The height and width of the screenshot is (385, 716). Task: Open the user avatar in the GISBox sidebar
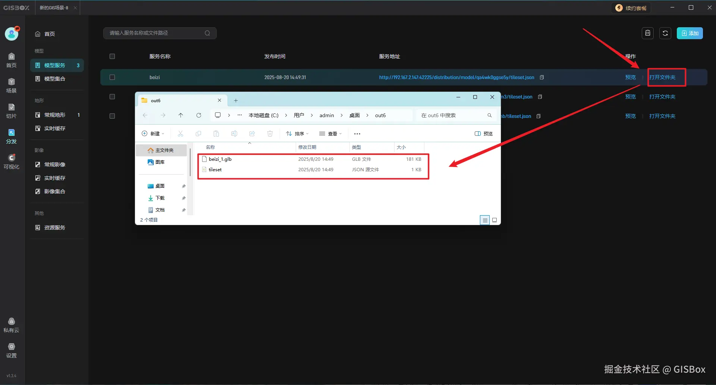[12, 34]
